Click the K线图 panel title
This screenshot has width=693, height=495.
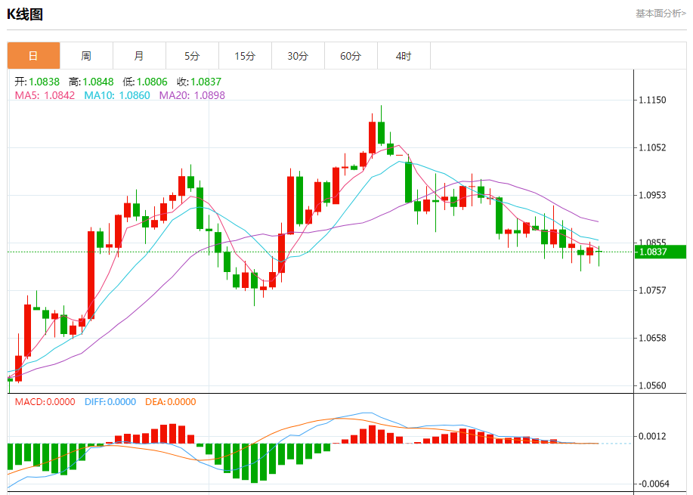click(25, 14)
